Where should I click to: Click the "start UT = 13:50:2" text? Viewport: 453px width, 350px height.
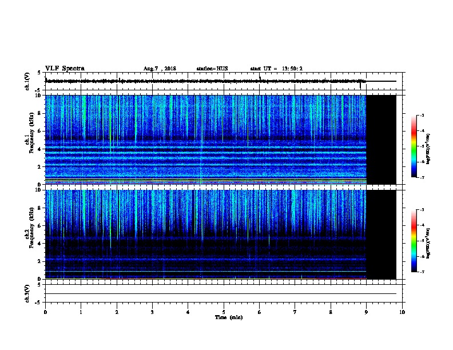[x=276, y=69]
